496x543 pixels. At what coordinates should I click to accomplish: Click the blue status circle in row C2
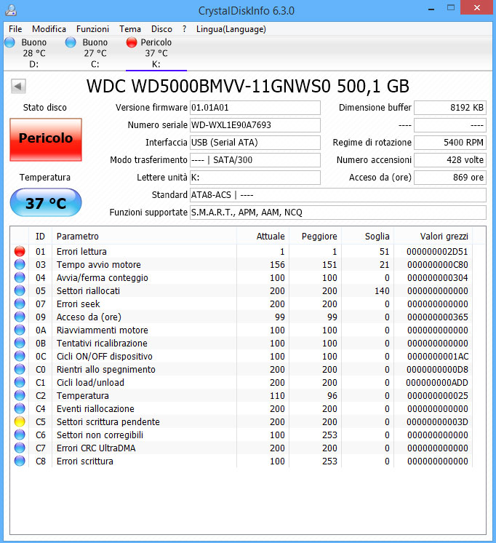pyautogui.click(x=20, y=395)
